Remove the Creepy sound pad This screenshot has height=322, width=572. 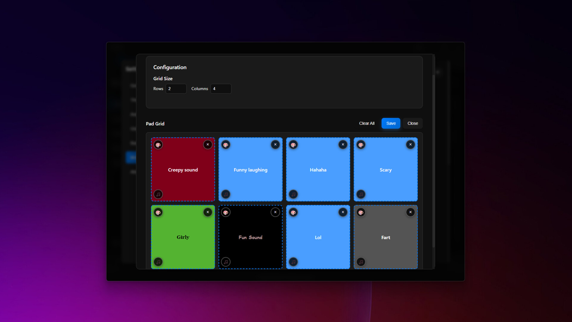pyautogui.click(x=208, y=145)
